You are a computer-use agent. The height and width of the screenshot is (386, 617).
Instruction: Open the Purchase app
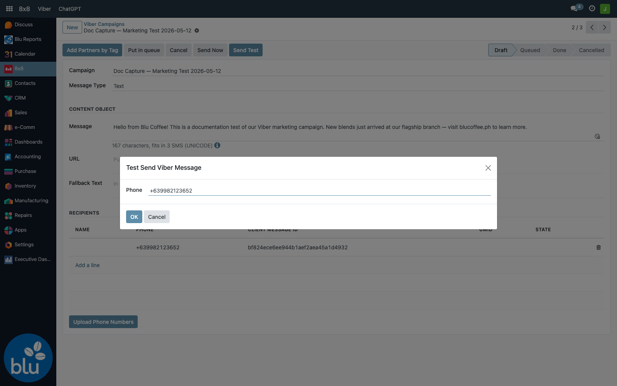click(x=28, y=171)
